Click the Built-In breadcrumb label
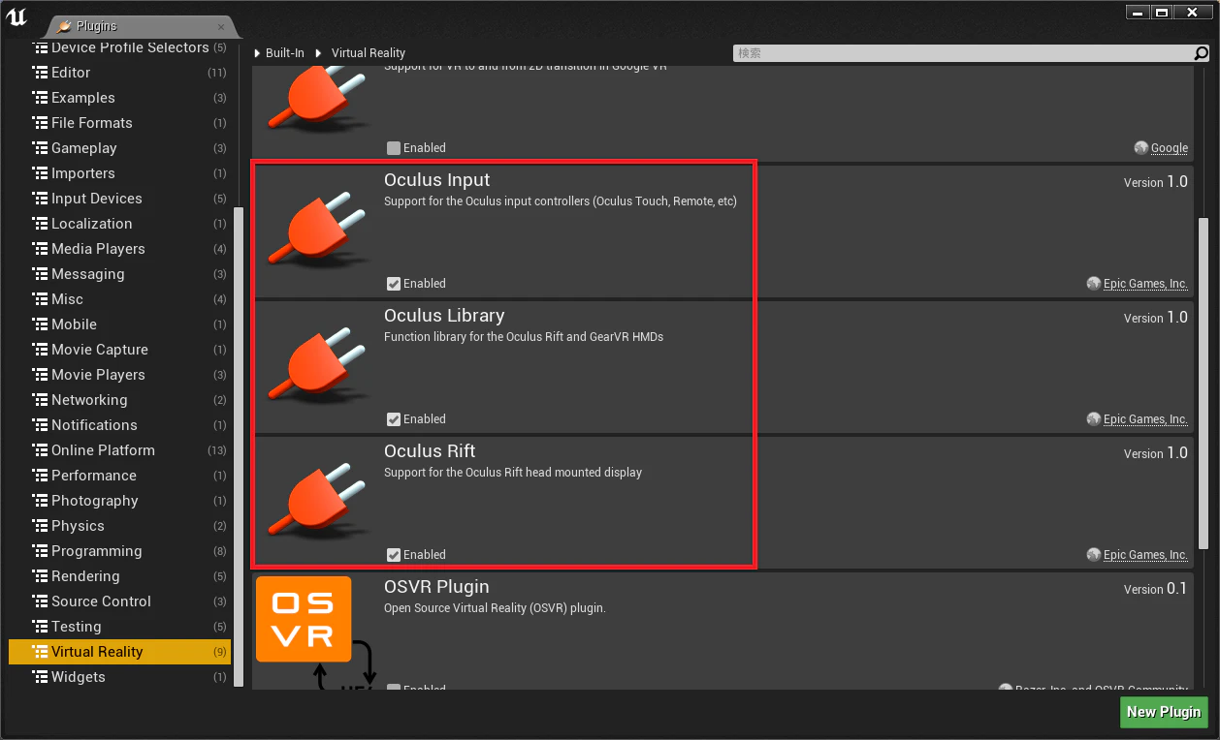The image size is (1220, 740). click(285, 53)
